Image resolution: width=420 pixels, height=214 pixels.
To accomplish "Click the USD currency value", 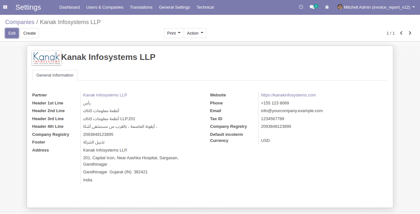I will pyautogui.click(x=265, y=141).
